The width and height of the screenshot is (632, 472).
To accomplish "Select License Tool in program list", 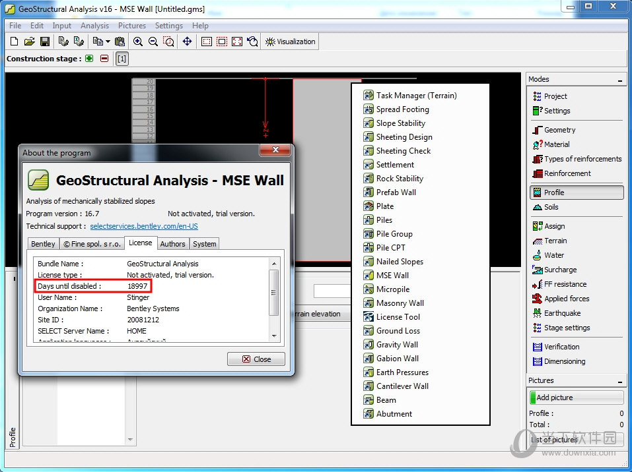I will click(x=392, y=317).
